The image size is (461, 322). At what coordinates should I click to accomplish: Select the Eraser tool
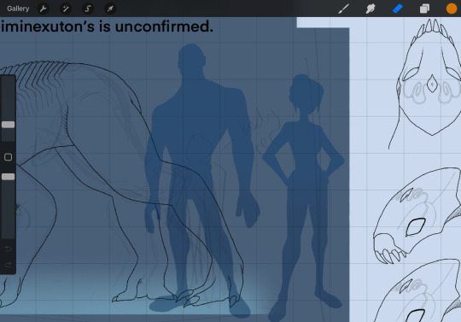point(398,9)
